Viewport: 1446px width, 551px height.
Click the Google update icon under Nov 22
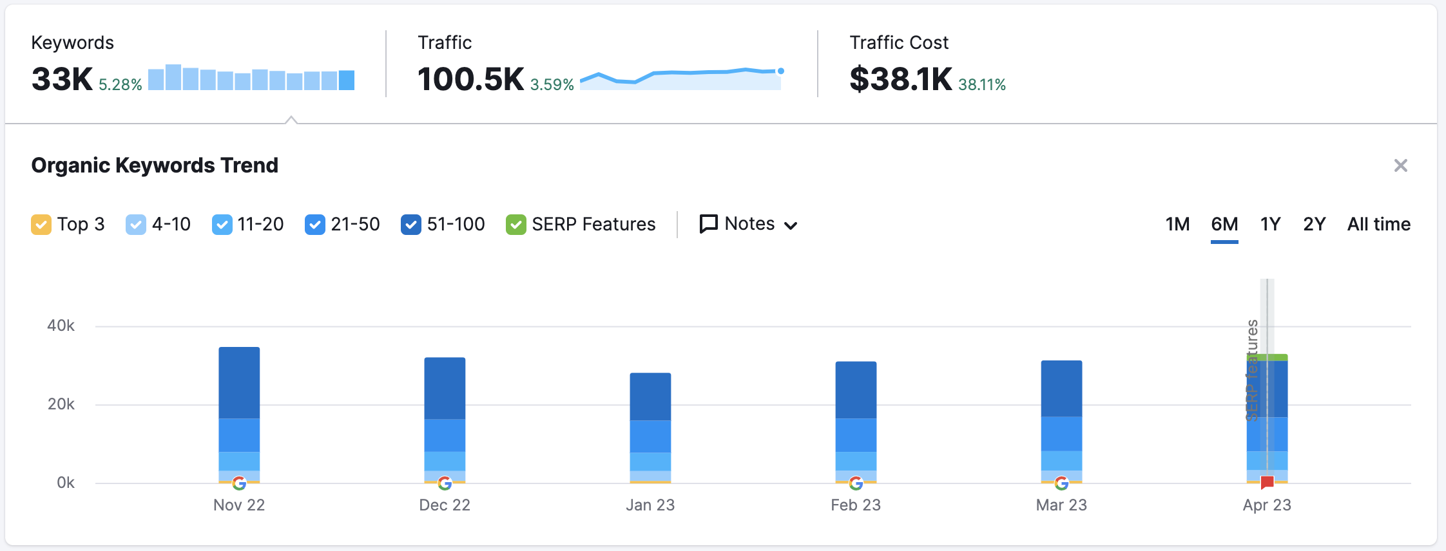239,483
